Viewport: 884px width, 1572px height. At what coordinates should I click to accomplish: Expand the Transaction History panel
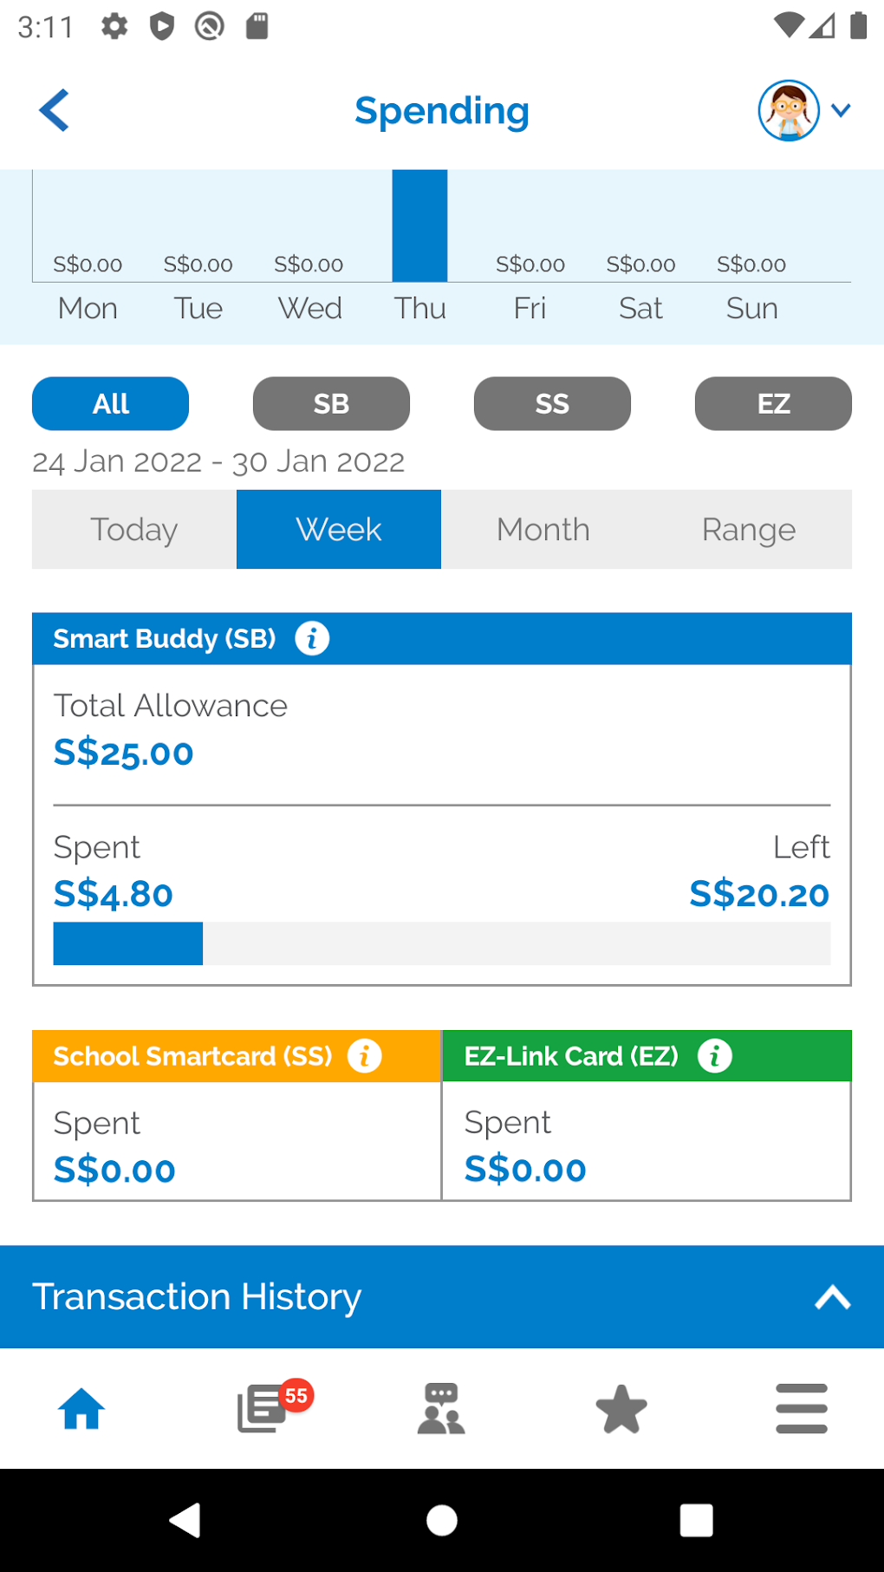tap(832, 1297)
